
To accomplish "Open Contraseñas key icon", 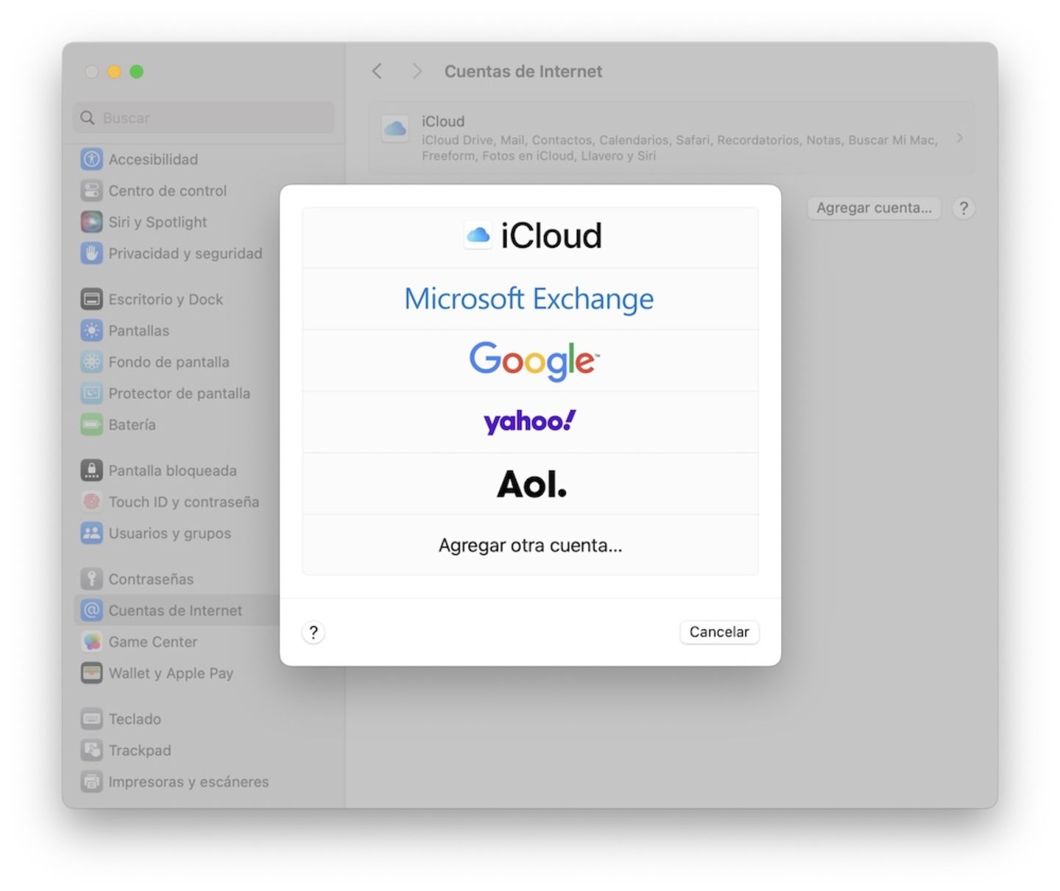I will click(91, 579).
